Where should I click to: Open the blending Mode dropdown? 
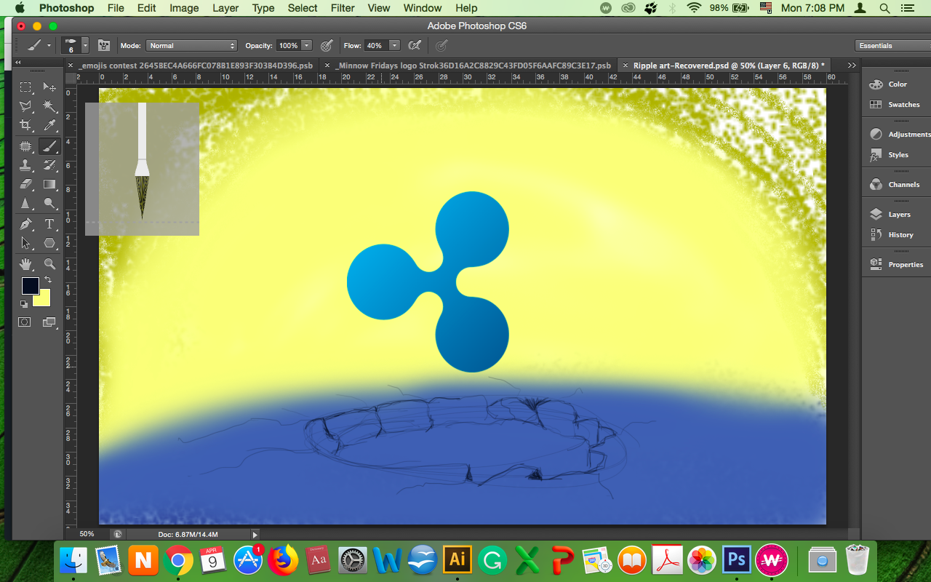coord(192,45)
